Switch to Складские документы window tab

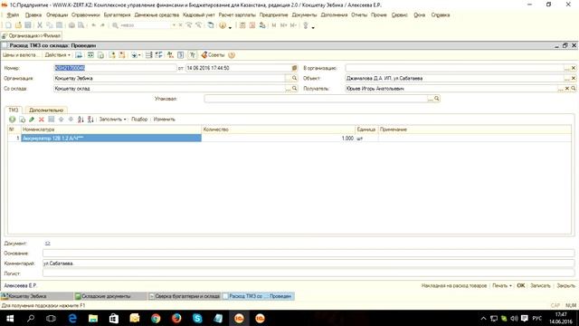(x=110, y=296)
